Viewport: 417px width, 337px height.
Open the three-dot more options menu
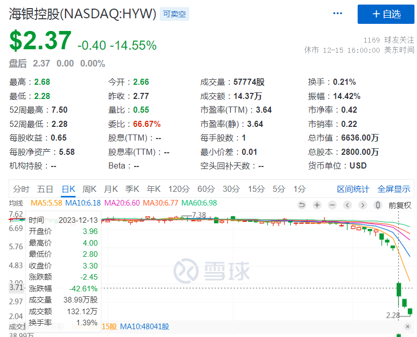tap(337, 13)
